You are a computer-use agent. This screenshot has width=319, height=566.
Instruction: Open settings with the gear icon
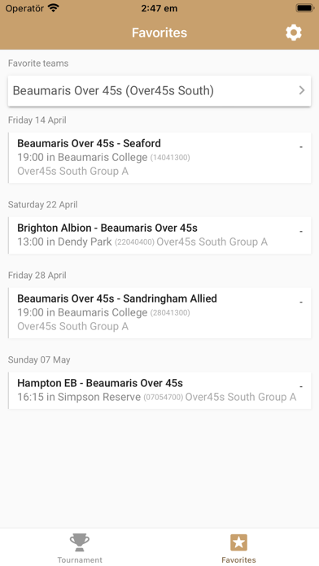pyautogui.click(x=293, y=33)
